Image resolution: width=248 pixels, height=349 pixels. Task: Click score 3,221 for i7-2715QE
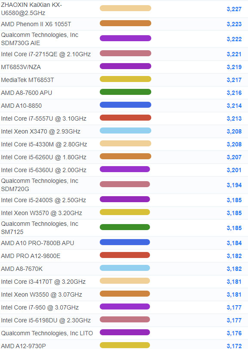click(234, 54)
